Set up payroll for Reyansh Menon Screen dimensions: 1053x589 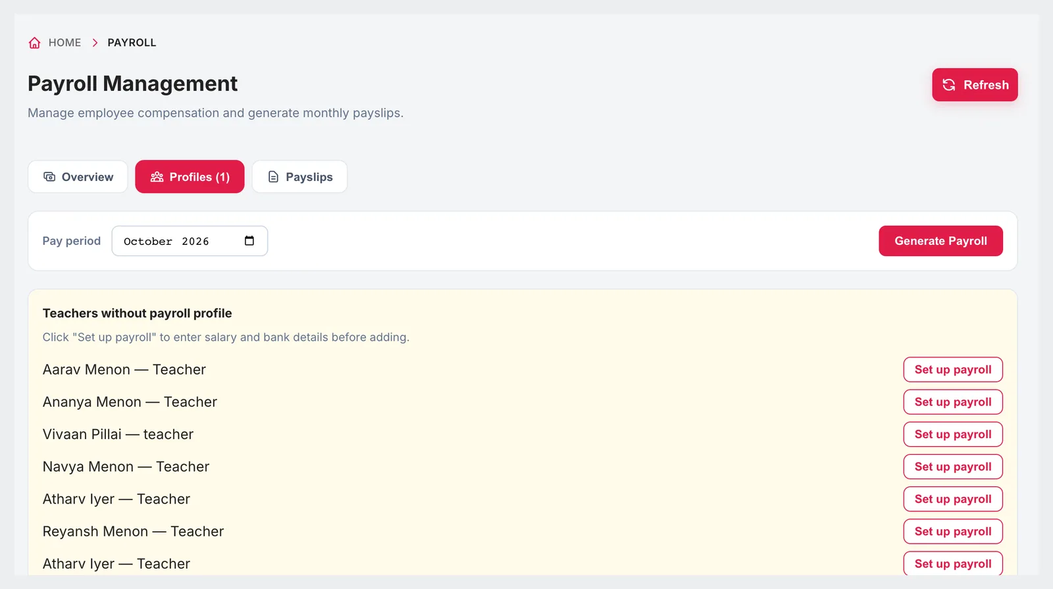click(x=953, y=532)
